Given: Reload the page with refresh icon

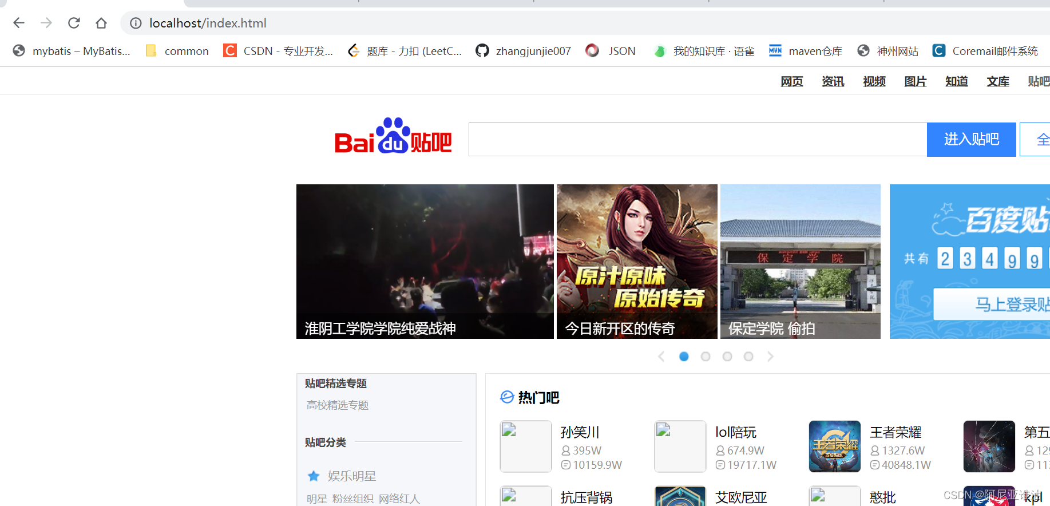Looking at the screenshot, I should click(74, 23).
